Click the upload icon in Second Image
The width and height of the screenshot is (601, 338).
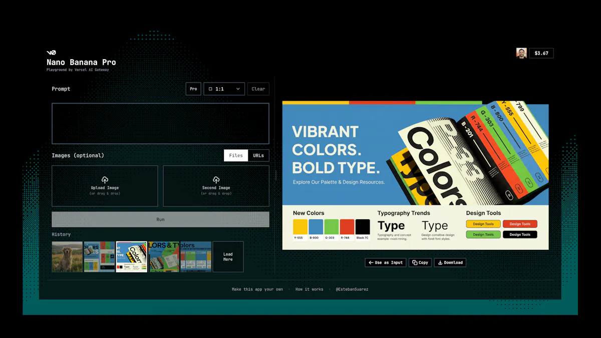[216, 180]
